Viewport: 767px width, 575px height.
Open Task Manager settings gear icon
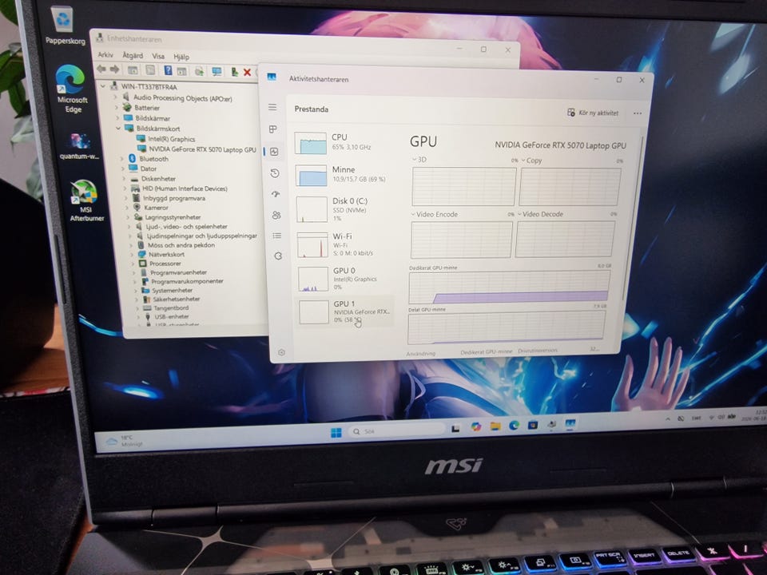tap(281, 352)
